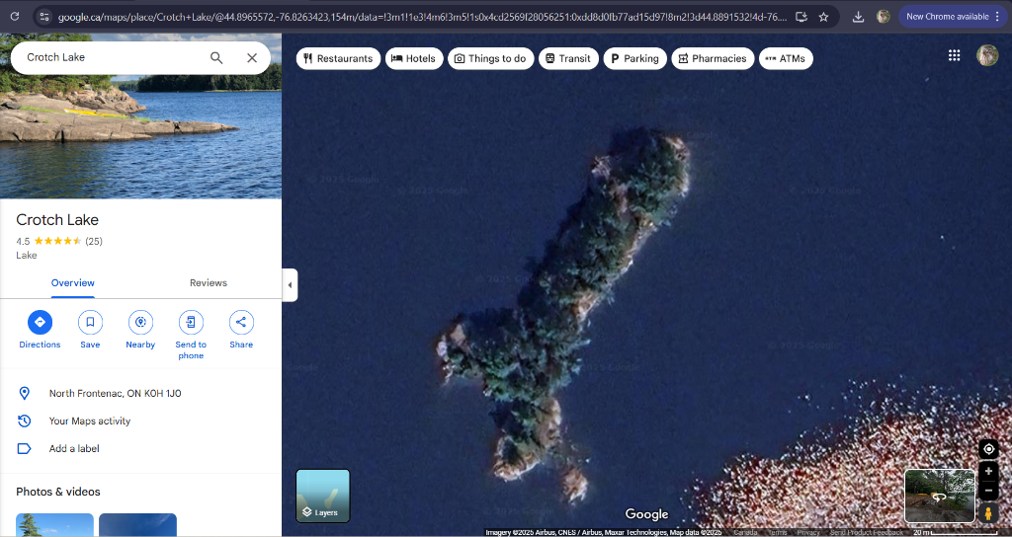Viewport: 1012px width, 537px height.
Task: Open the Google apps grid
Action: pyautogui.click(x=954, y=56)
